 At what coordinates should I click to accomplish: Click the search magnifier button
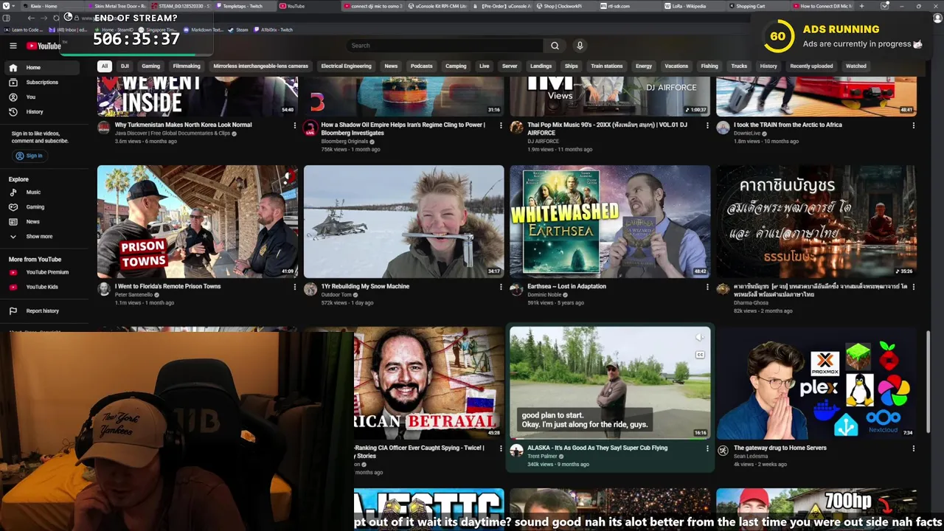click(555, 46)
